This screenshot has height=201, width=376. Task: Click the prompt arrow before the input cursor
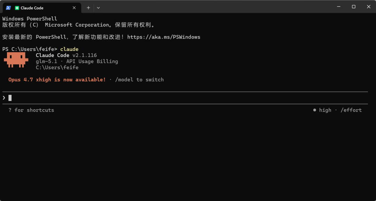4,98
